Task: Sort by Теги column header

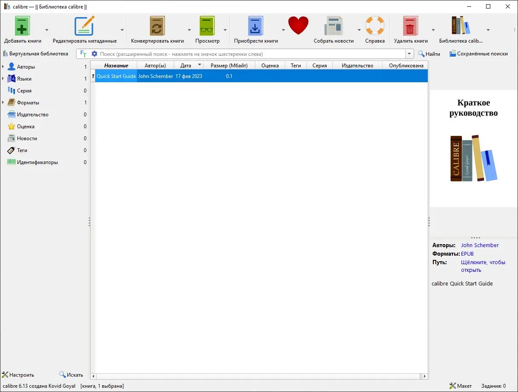Action: [296, 65]
